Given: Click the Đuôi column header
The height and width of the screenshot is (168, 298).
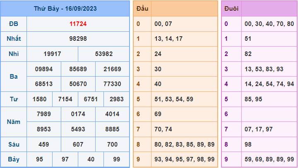Looking at the screenshot, I should [x=231, y=9].
